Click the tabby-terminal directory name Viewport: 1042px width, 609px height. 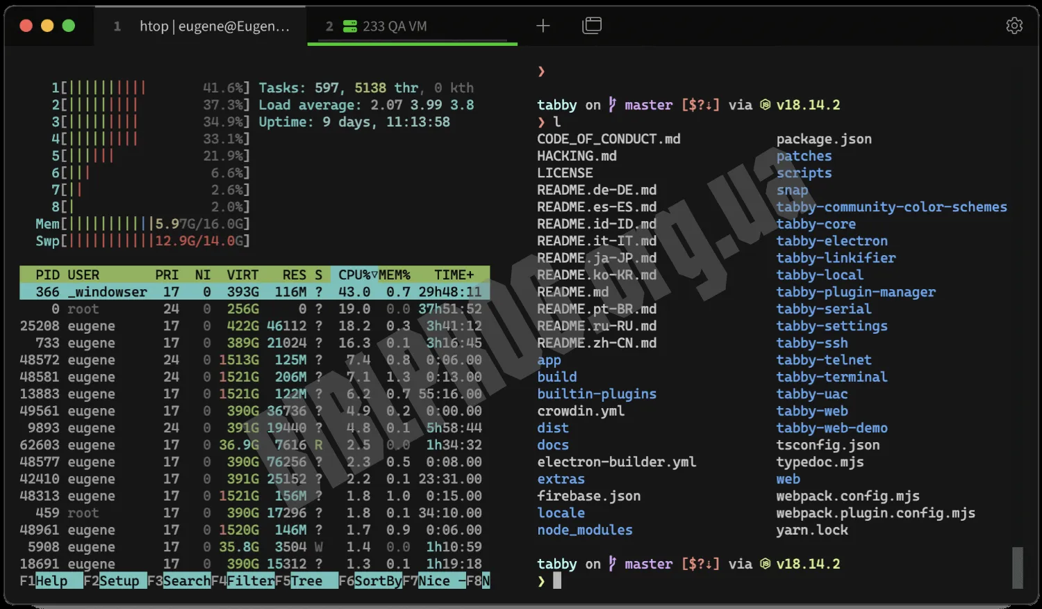click(832, 377)
